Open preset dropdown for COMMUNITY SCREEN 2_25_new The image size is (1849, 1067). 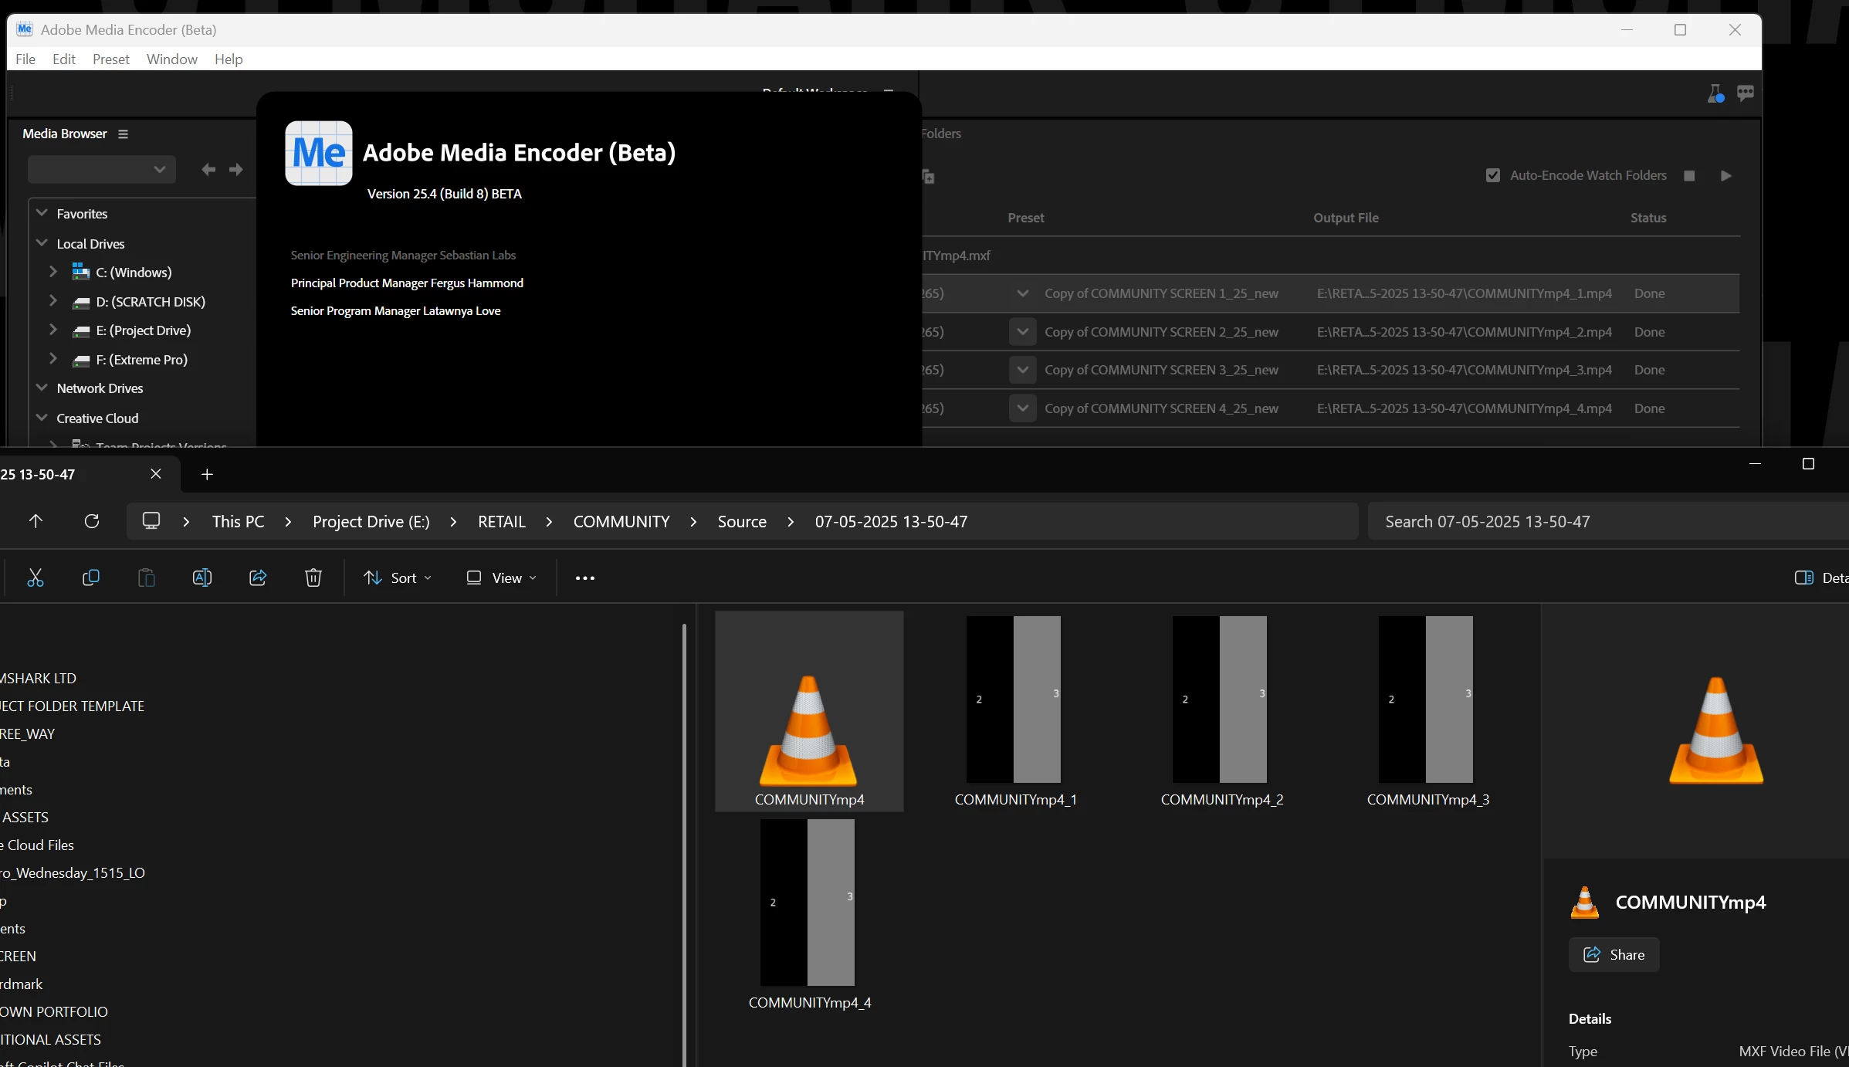1022,332
